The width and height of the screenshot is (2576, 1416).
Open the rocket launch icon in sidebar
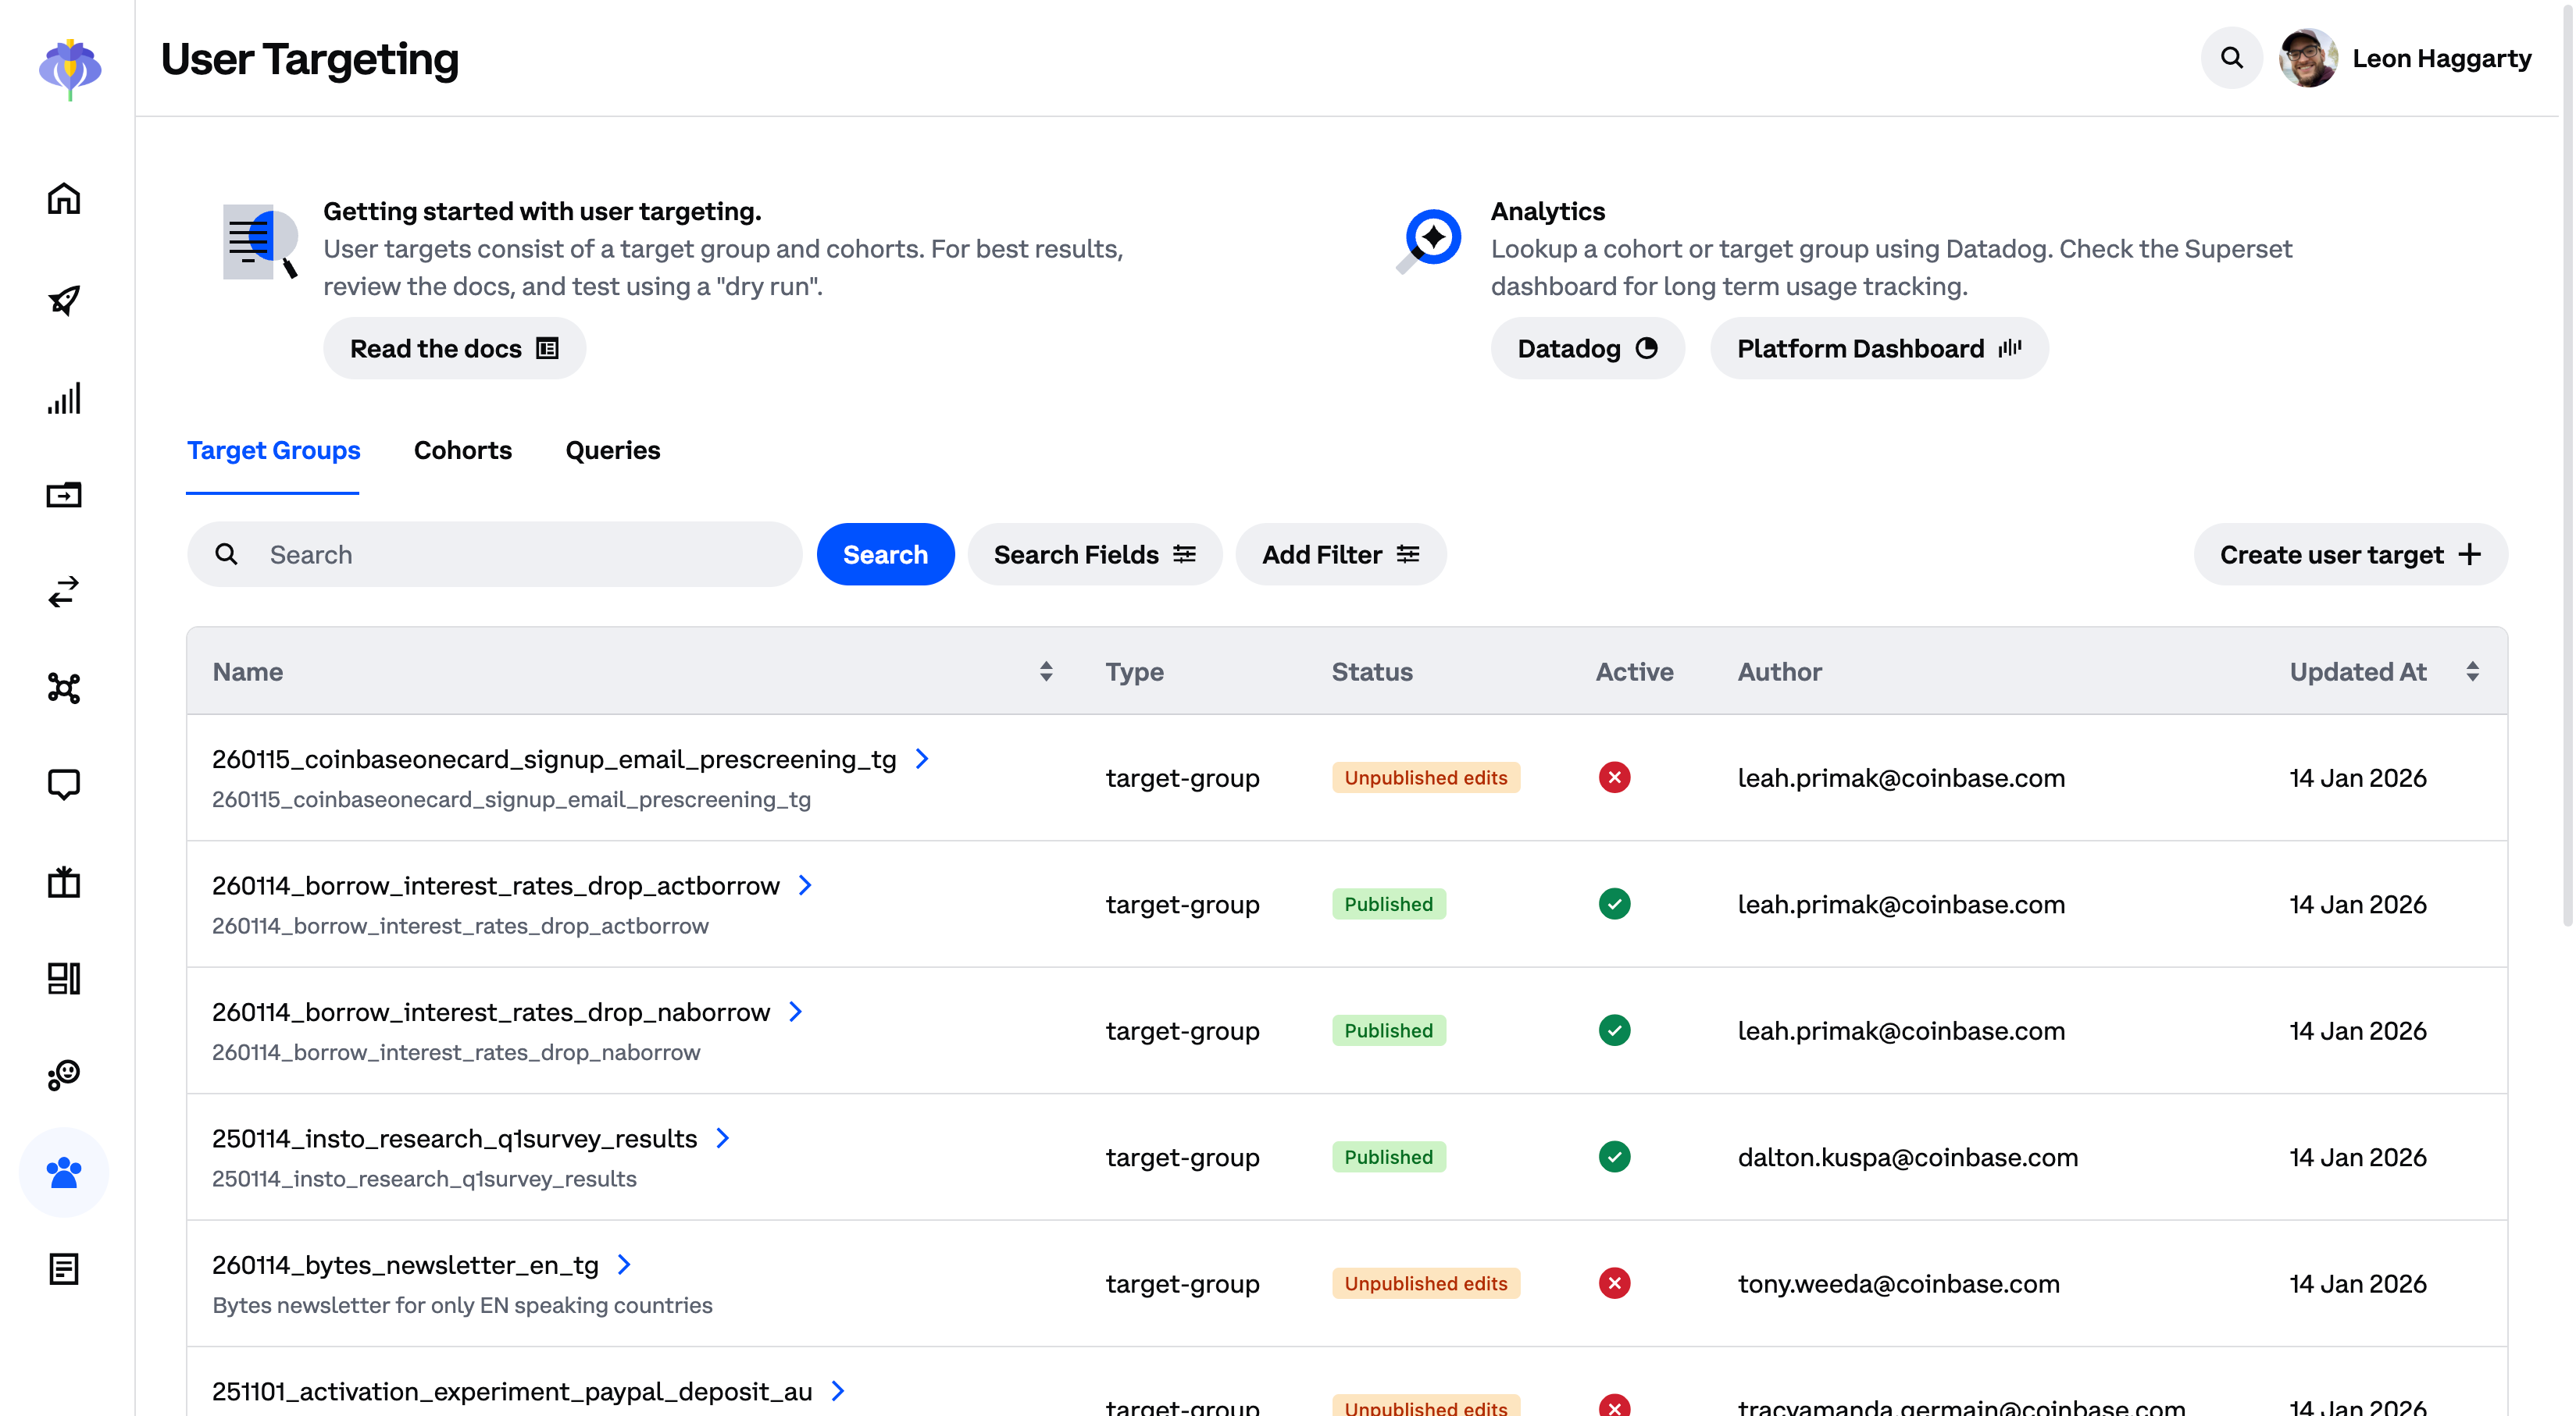pos(64,300)
